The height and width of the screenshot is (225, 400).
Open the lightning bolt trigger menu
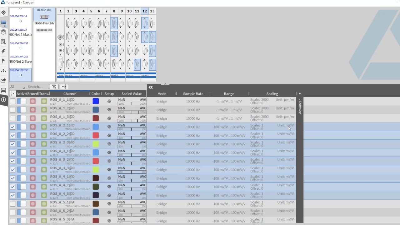(3, 51)
